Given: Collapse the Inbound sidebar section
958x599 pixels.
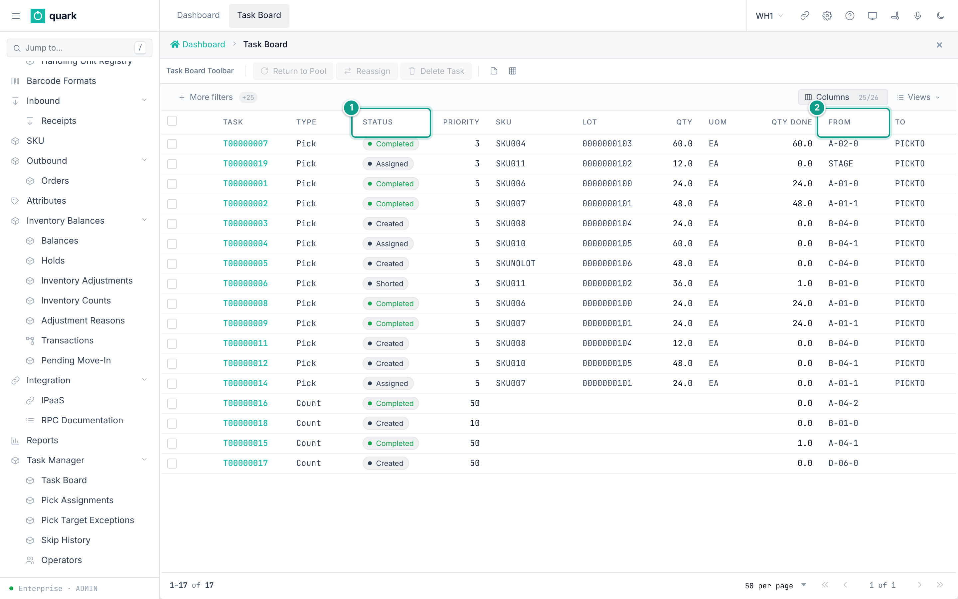Looking at the screenshot, I should click(144, 100).
